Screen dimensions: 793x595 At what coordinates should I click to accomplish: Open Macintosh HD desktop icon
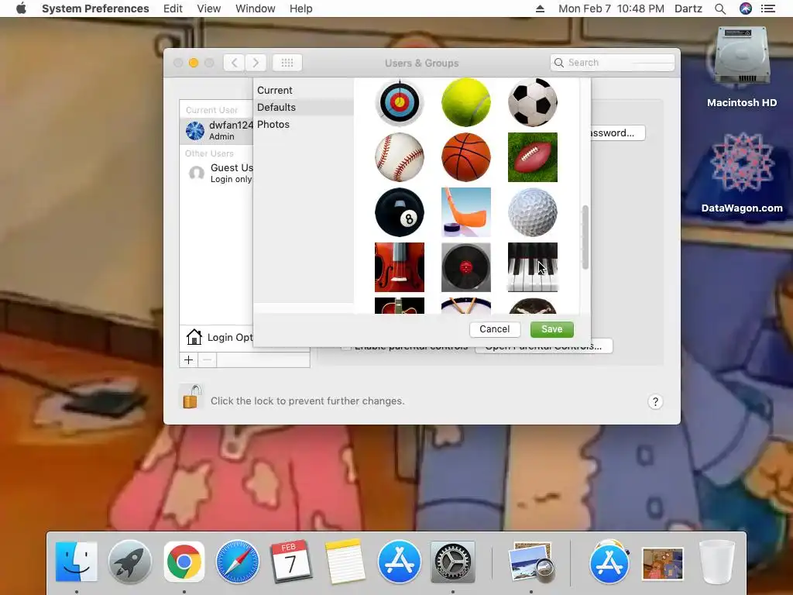[741, 67]
